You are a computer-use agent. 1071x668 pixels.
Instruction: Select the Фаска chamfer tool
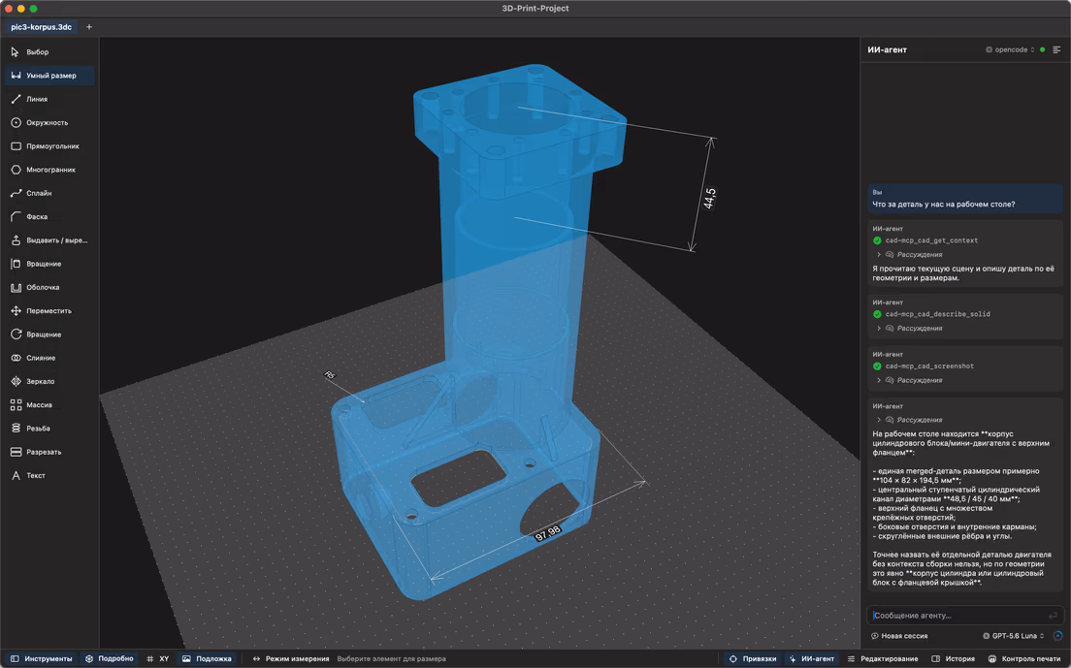click(x=49, y=217)
